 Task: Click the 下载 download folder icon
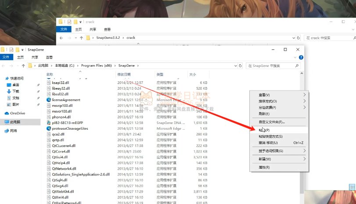coord(9,91)
